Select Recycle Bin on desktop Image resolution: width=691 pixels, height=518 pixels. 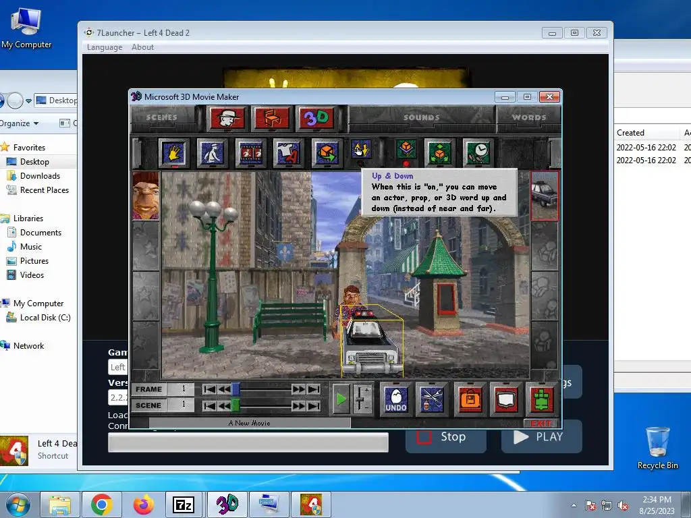tap(657, 448)
